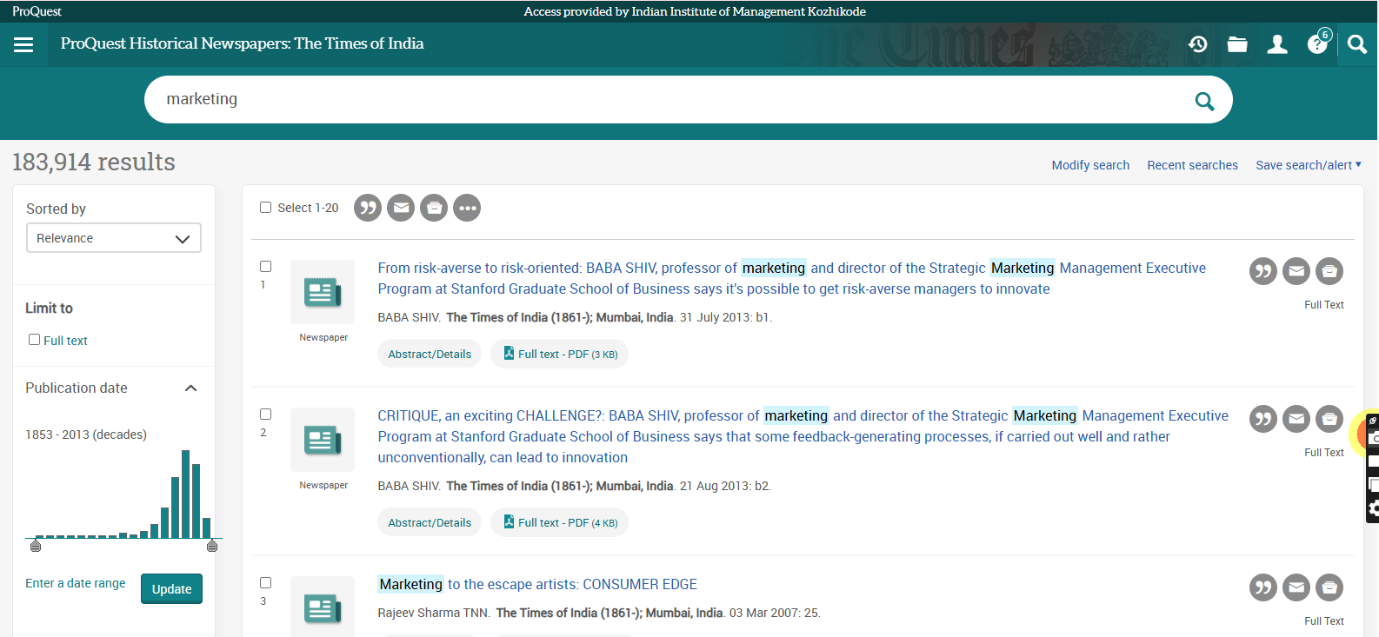Check the Select 1-20 checkbox

(266, 208)
